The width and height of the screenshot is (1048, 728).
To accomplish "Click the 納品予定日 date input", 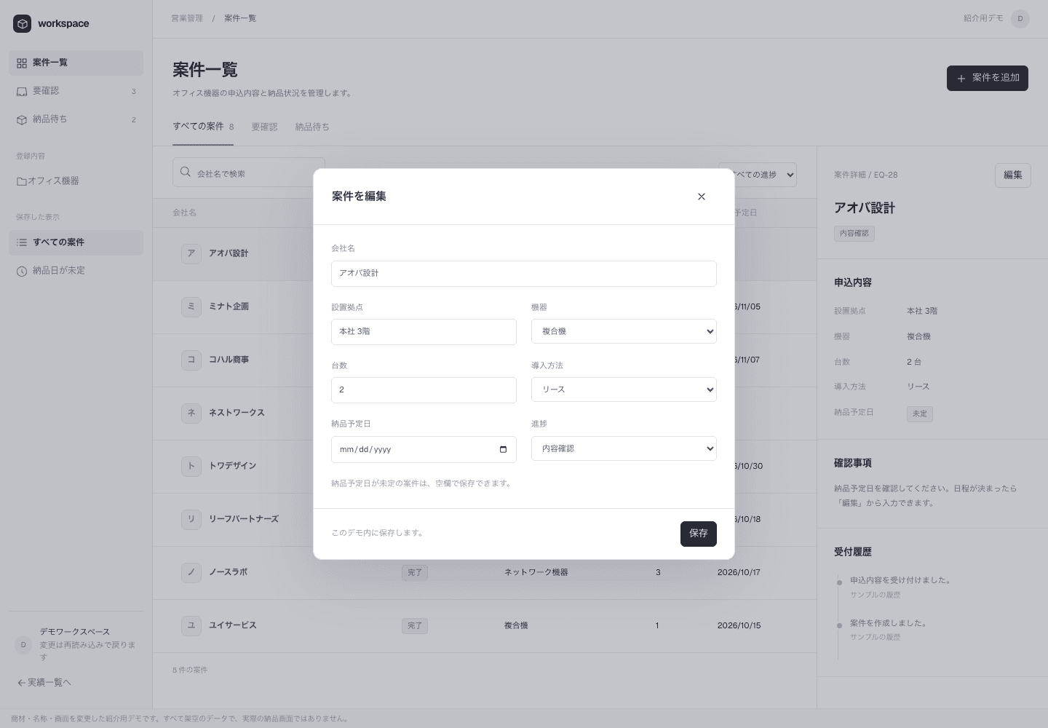I will click(x=424, y=449).
